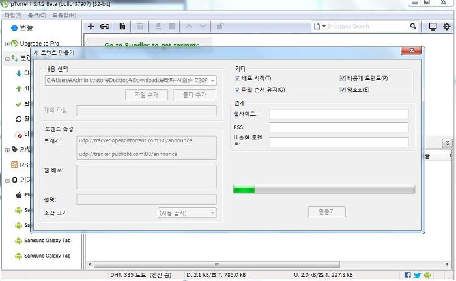Click the inactive torrents sidebar icon
The width and height of the screenshot is (456, 281).
pyautogui.click(x=19, y=135)
